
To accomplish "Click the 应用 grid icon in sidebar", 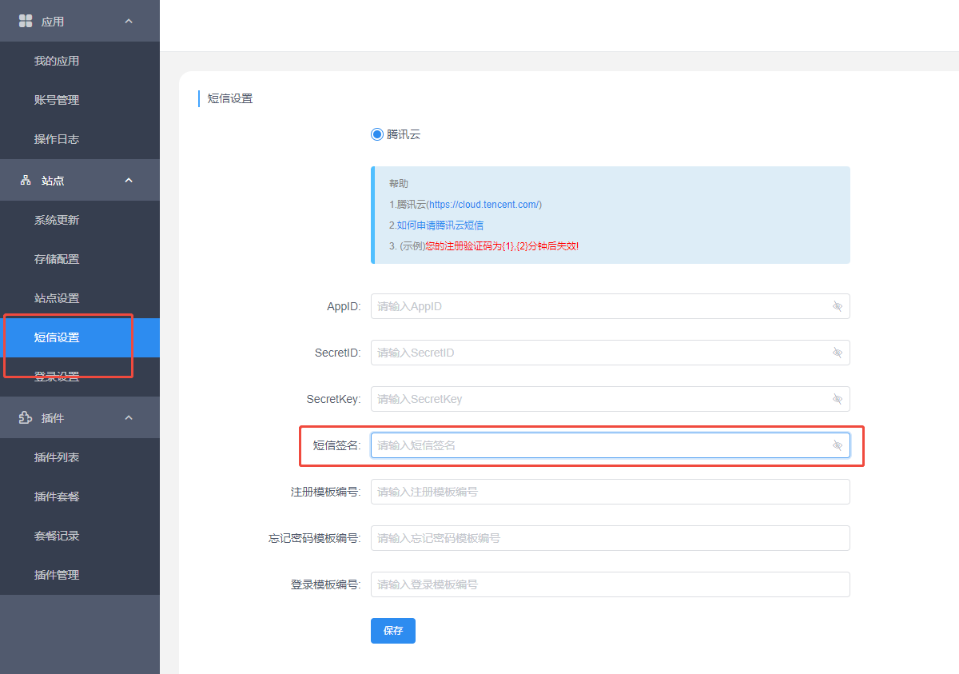I will pyautogui.click(x=26, y=22).
